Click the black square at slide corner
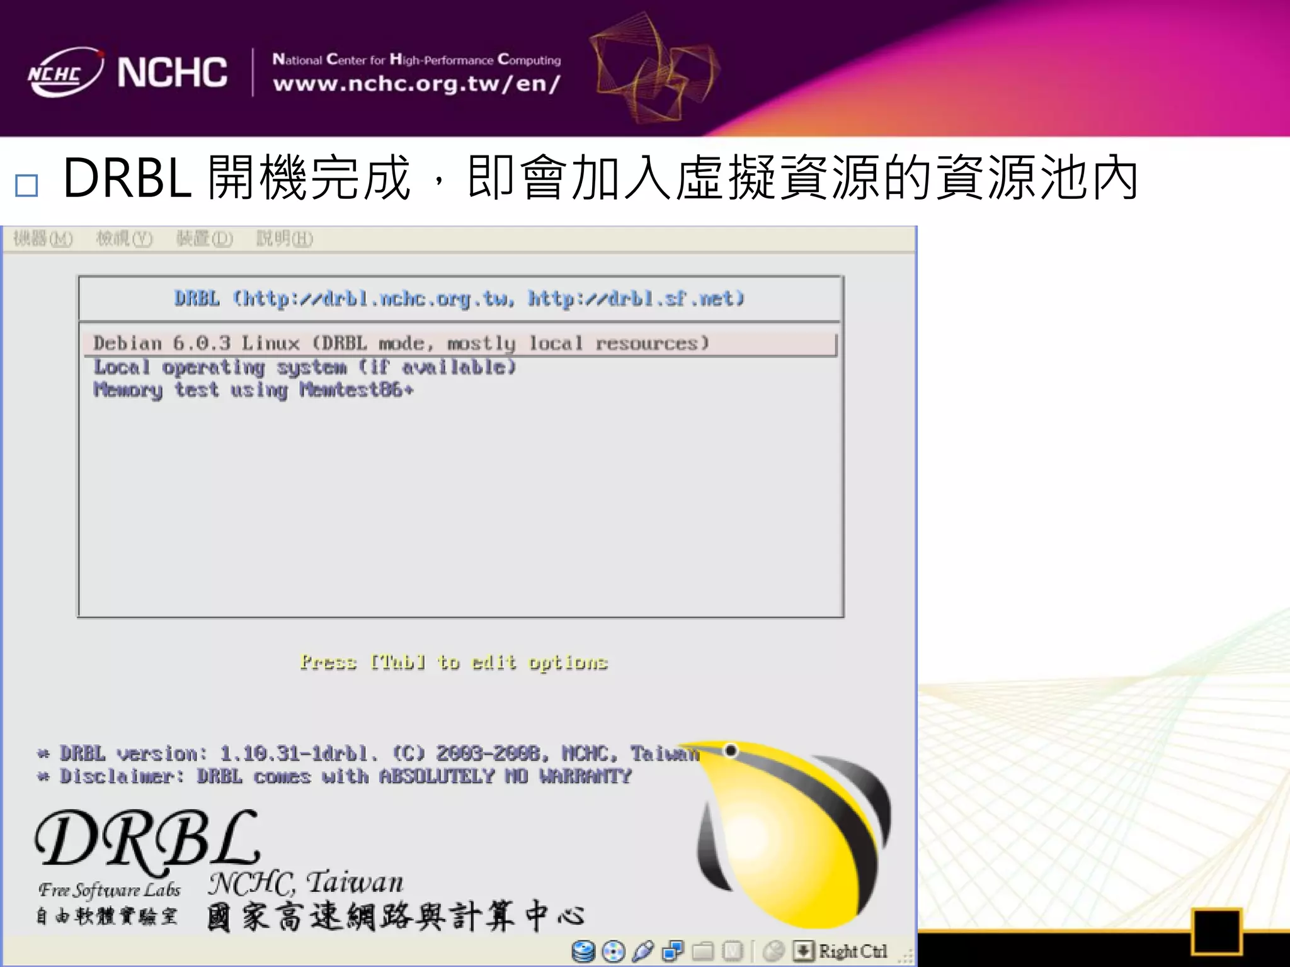The height and width of the screenshot is (967, 1290). coord(1216,931)
